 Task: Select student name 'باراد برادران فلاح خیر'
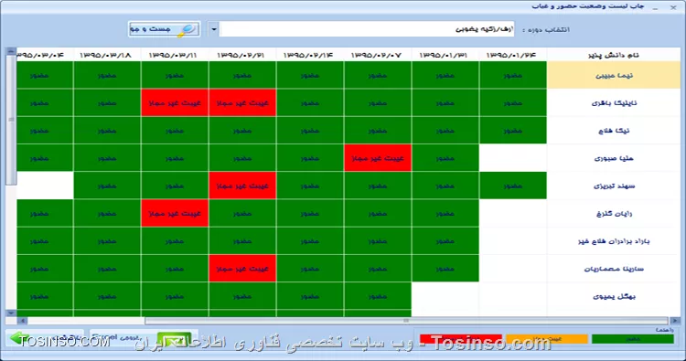pyautogui.click(x=614, y=240)
